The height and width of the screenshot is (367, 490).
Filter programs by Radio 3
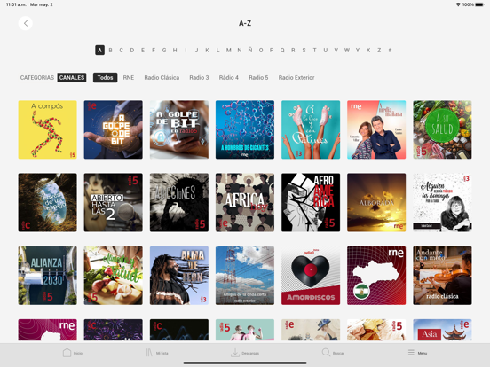pyautogui.click(x=199, y=78)
